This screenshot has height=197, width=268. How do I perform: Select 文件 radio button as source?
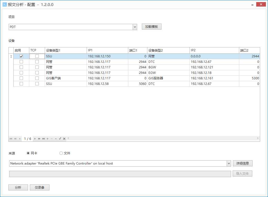tap(61, 153)
